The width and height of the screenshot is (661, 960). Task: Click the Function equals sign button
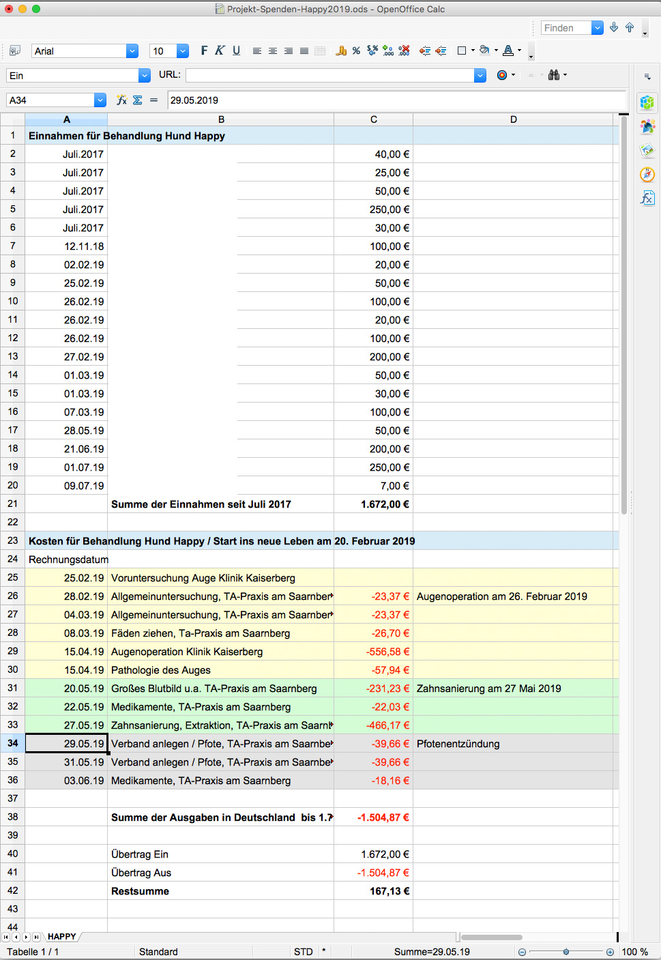pos(153,100)
